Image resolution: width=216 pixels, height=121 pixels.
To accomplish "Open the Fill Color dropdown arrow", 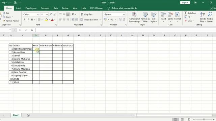I will click(49, 19).
